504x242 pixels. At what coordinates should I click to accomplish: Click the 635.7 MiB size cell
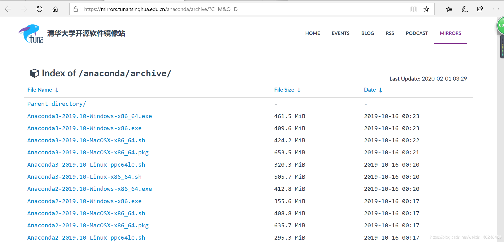tap(290, 225)
